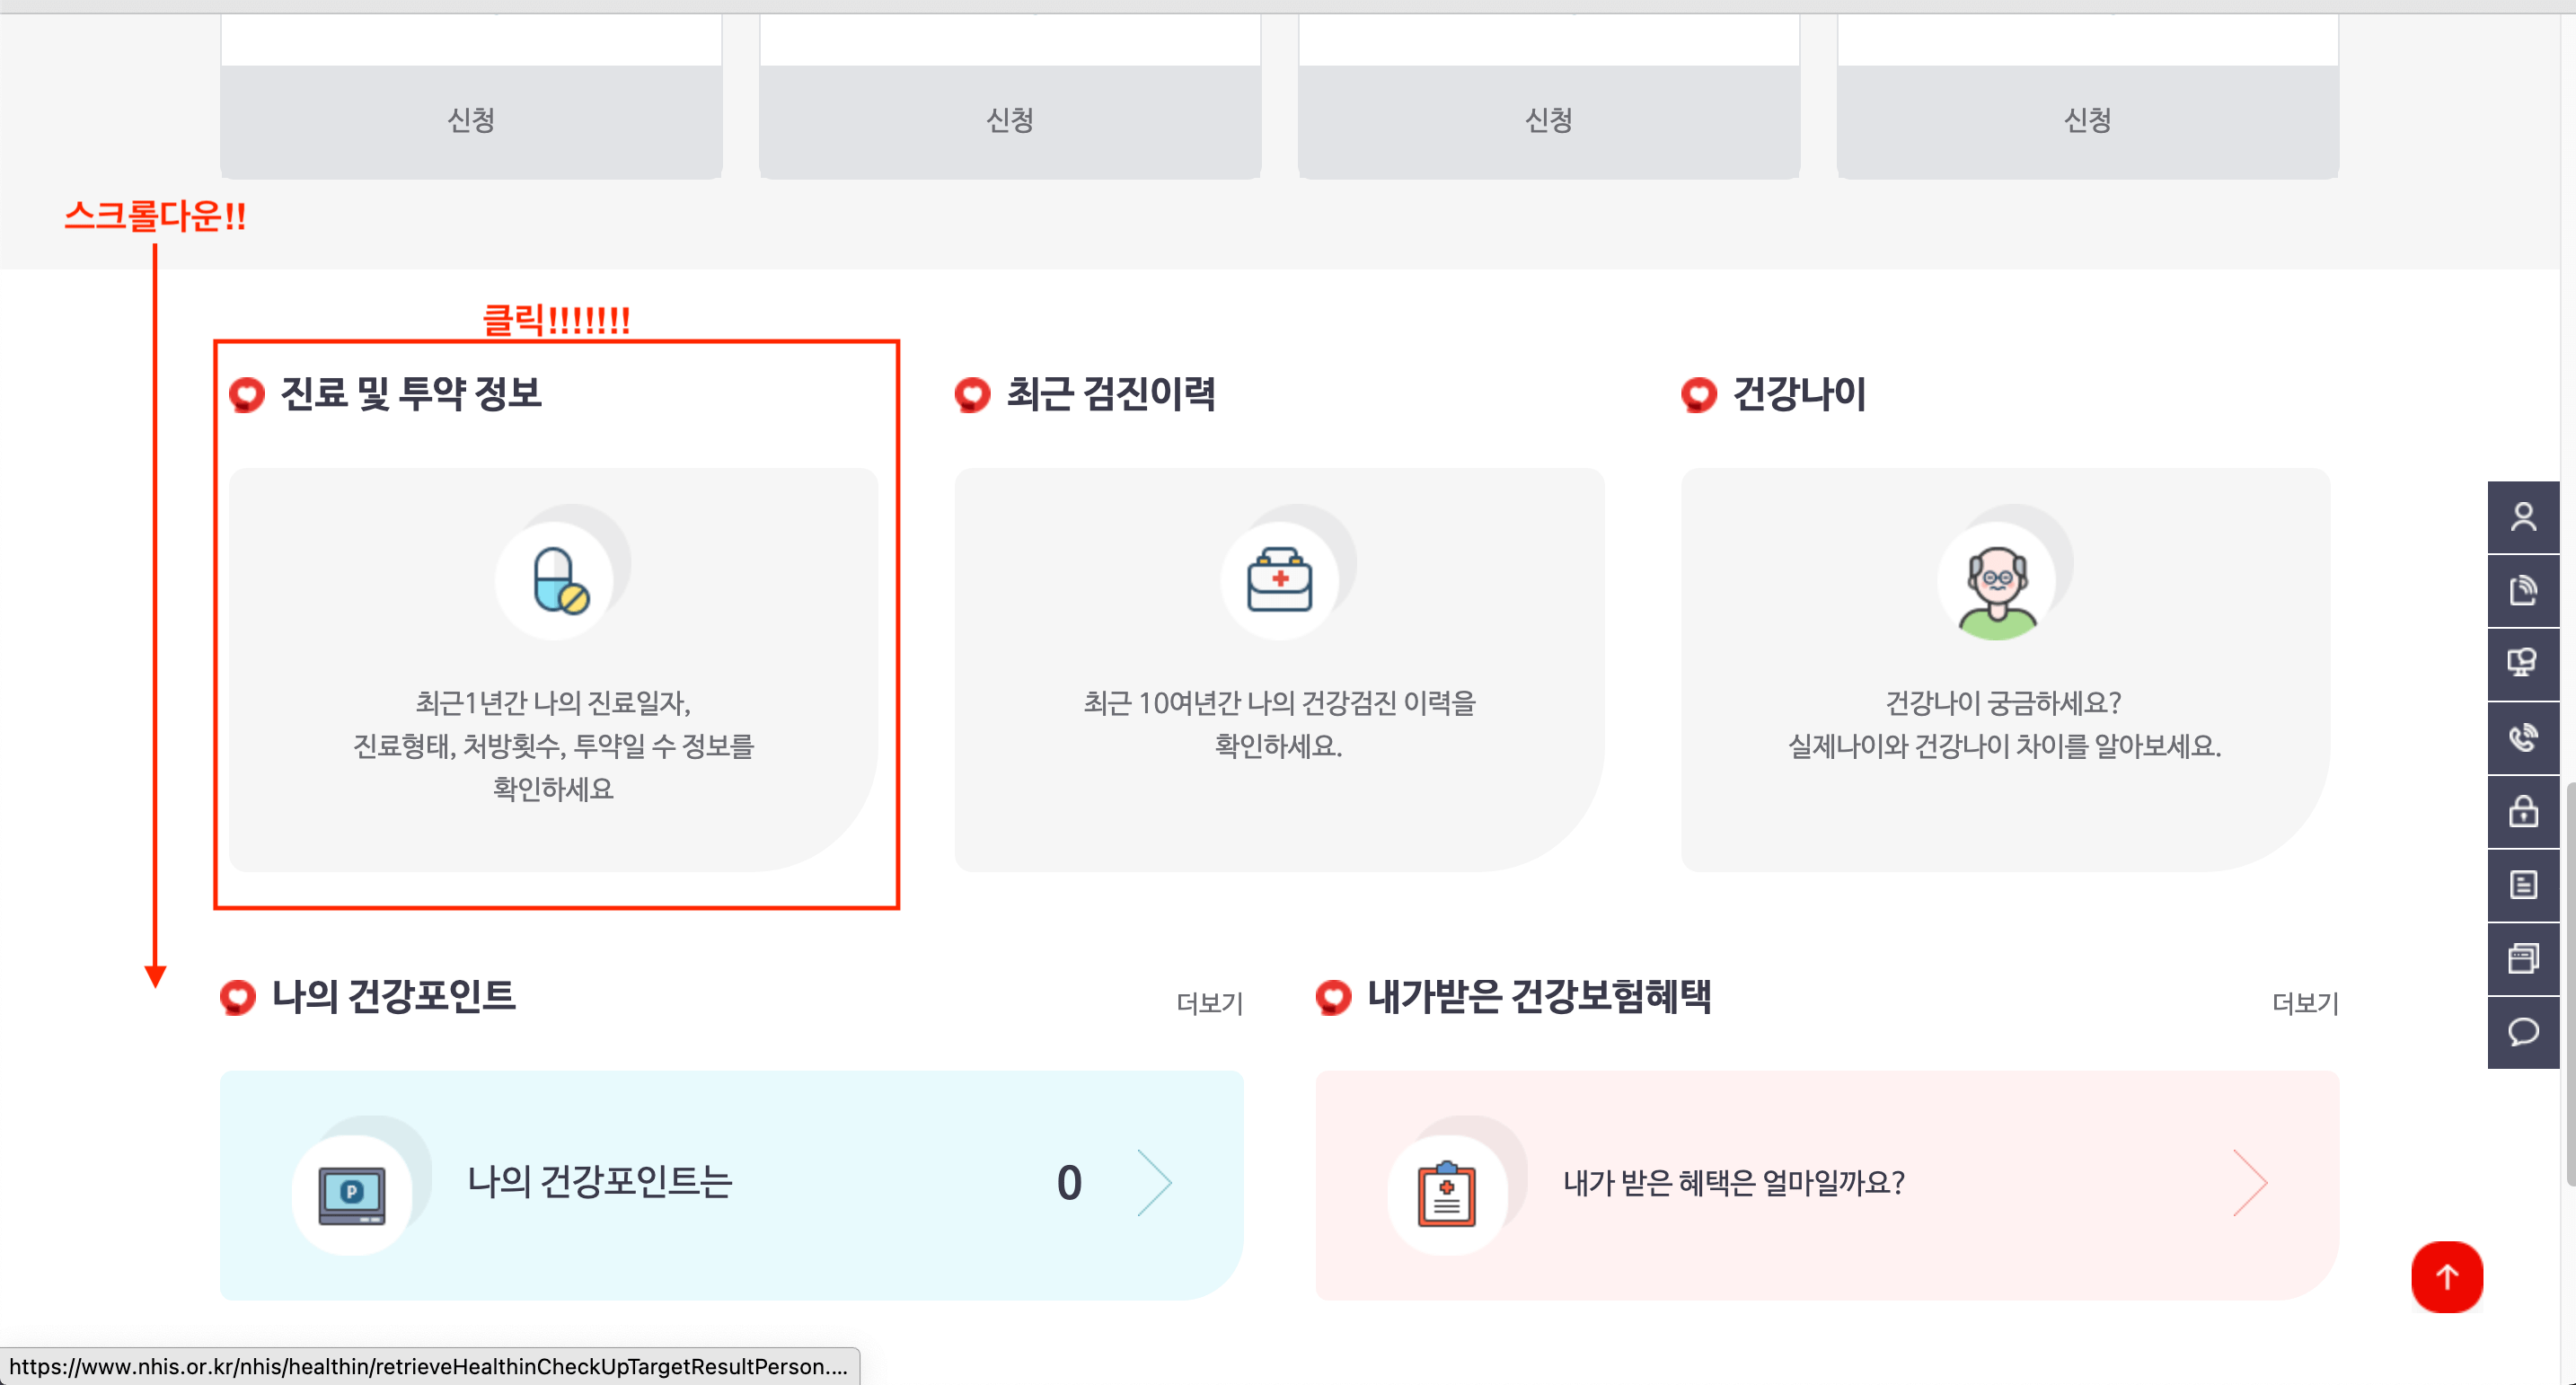Click the stacked windows icon in sidebar
Image resolution: width=2576 pixels, height=1385 pixels.
click(x=2522, y=959)
